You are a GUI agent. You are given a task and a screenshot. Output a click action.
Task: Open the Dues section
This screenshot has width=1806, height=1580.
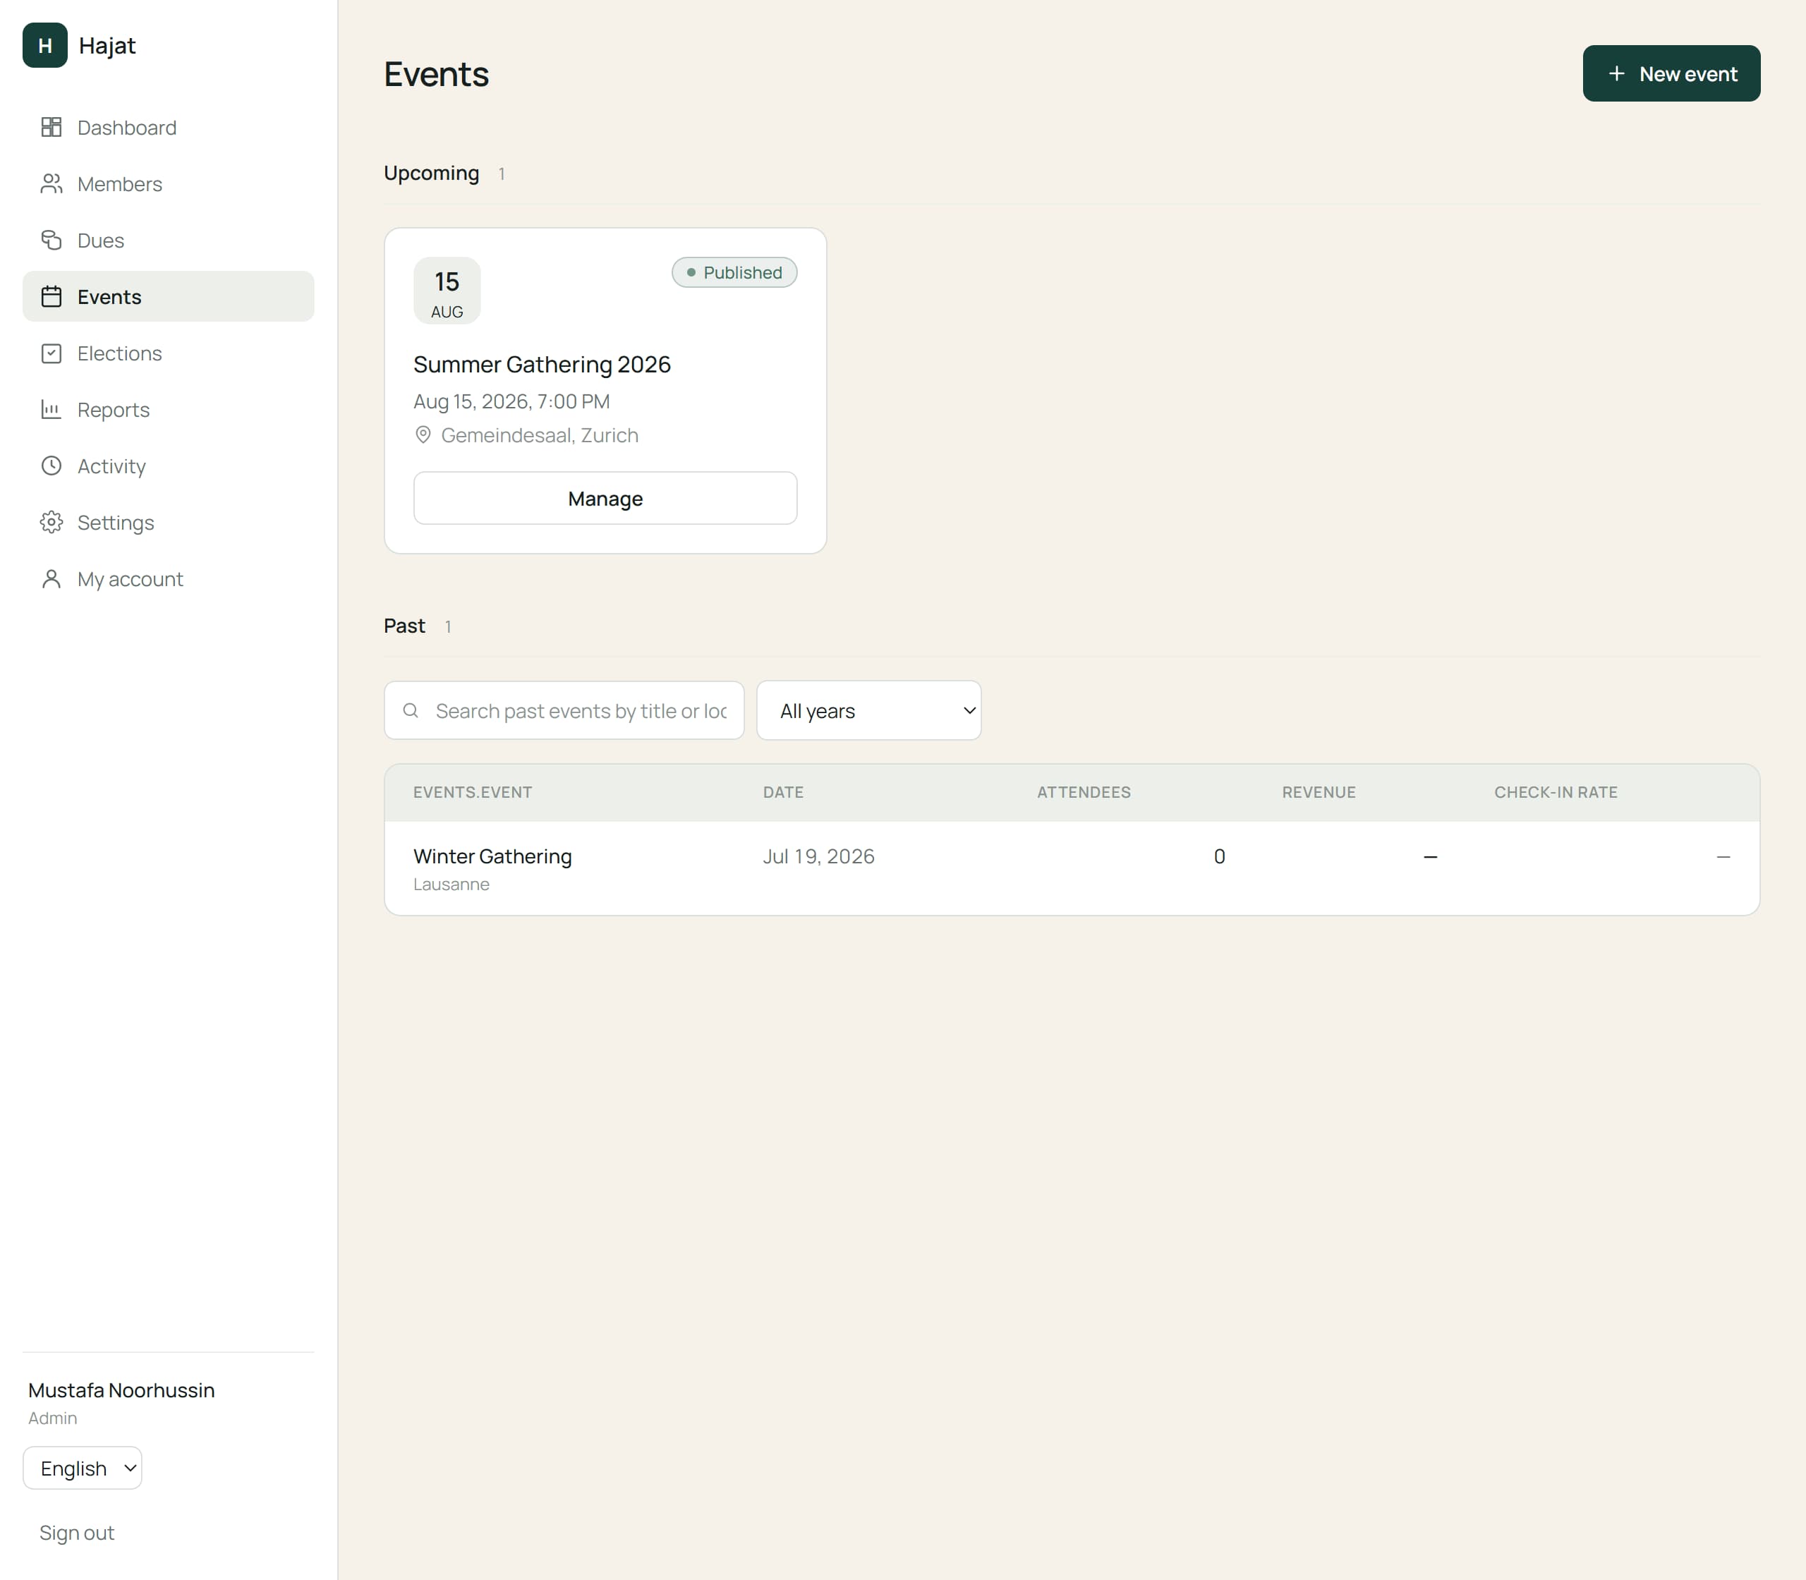(x=169, y=240)
